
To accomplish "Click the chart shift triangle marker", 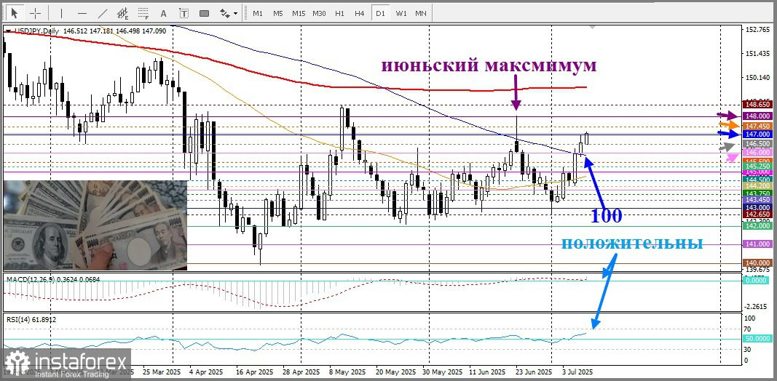I will pyautogui.click(x=593, y=28).
